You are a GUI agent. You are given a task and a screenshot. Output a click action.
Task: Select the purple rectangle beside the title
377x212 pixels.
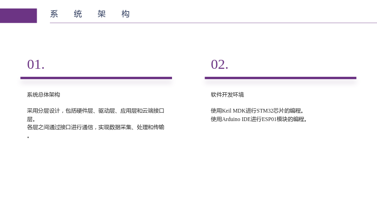click(18, 16)
